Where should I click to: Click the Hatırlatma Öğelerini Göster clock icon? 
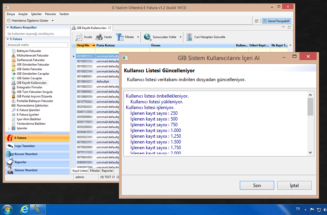point(9,21)
